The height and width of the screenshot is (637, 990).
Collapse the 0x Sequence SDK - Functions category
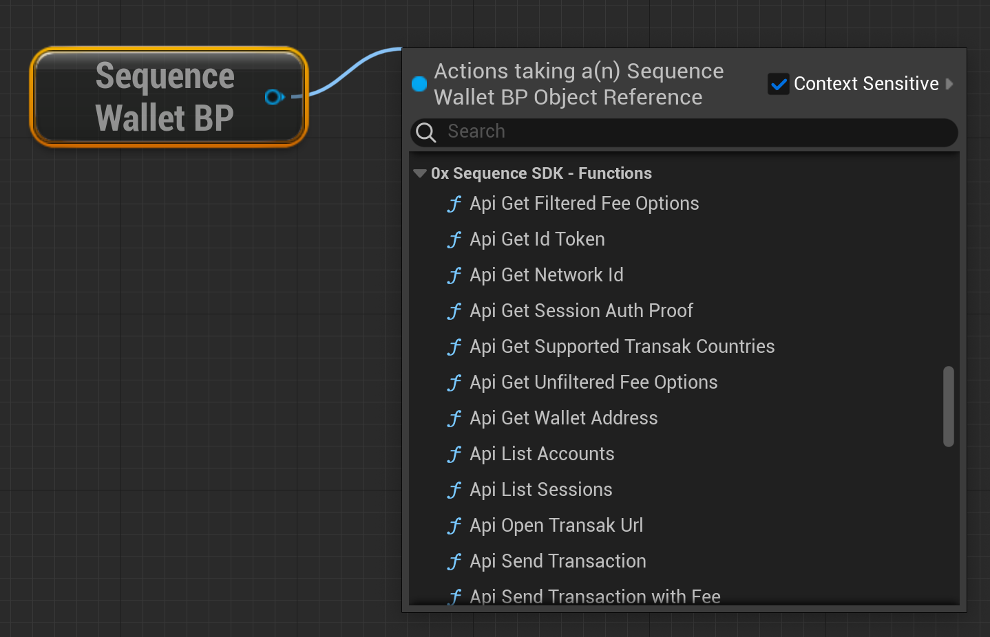419,173
